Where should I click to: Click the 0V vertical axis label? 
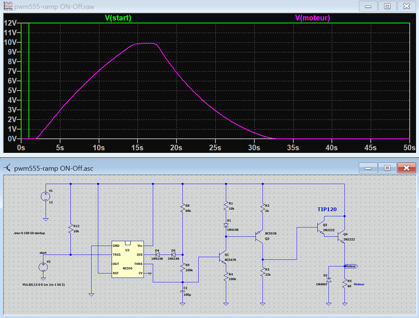pos(12,138)
